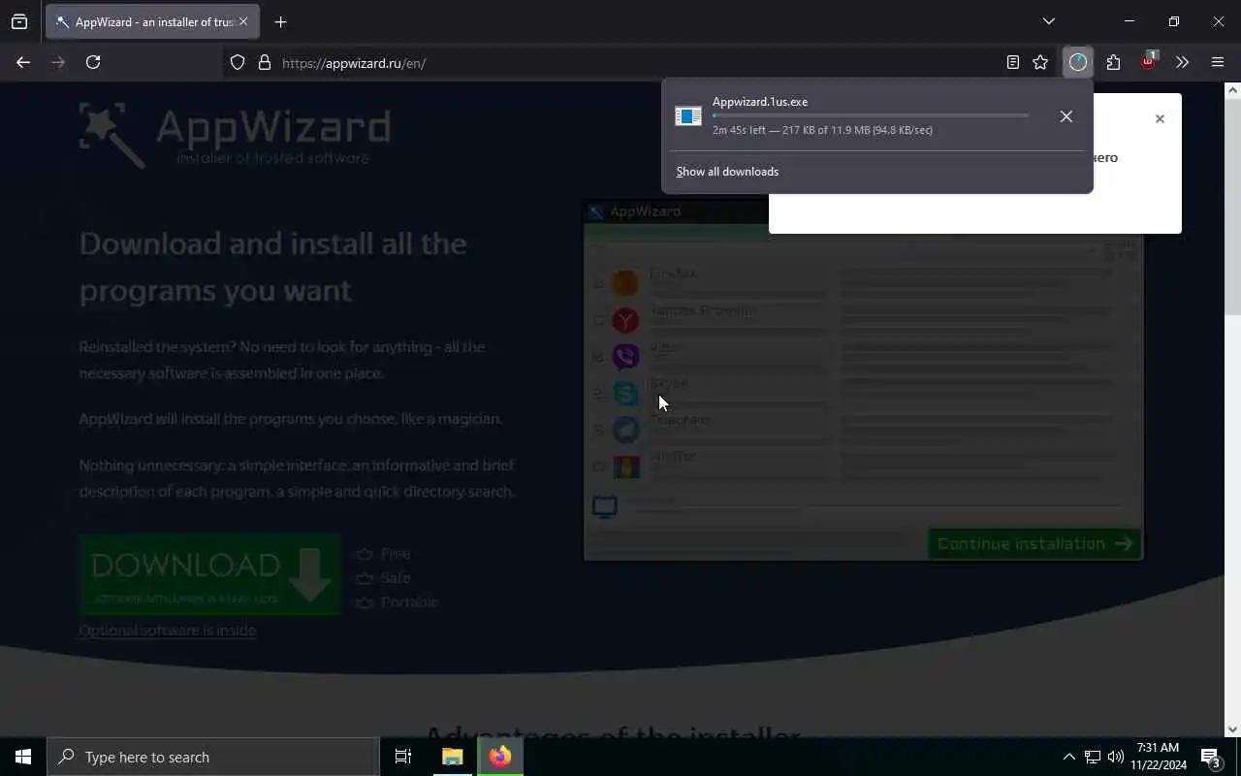This screenshot has width=1241, height=776.
Task: Open Windows Start menu
Action: pos(23,757)
